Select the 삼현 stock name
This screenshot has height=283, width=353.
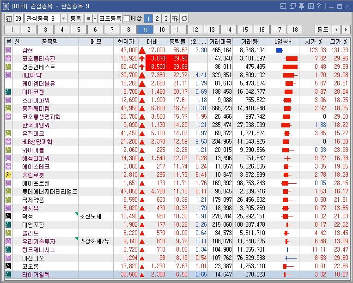click(x=27, y=50)
